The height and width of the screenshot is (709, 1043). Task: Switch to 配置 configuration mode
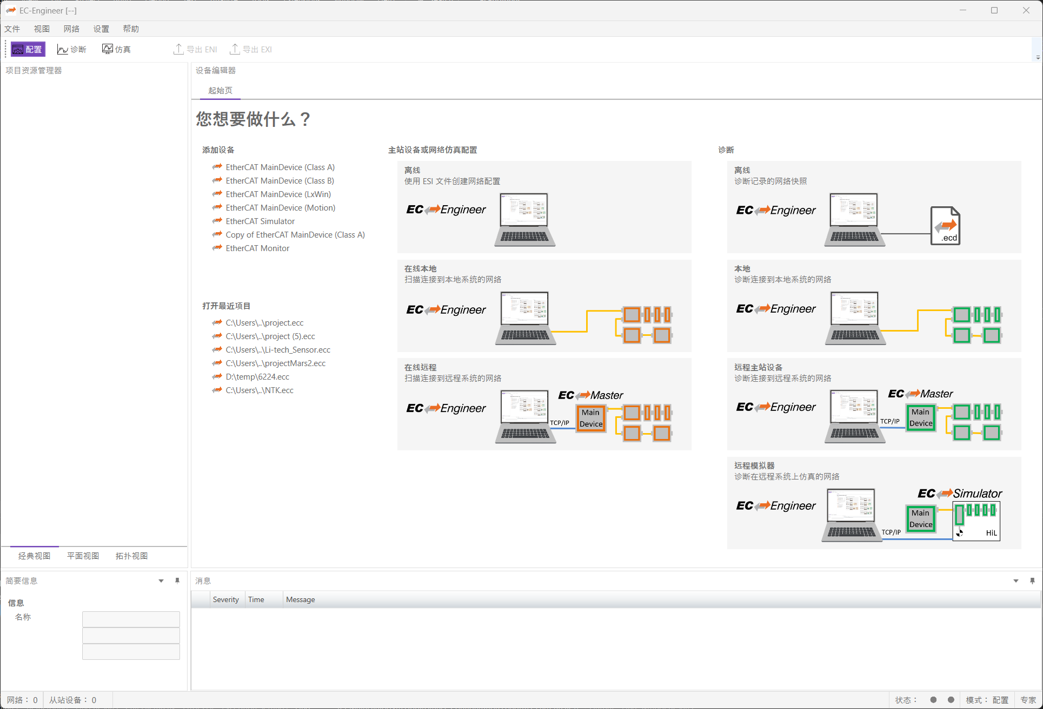click(28, 49)
